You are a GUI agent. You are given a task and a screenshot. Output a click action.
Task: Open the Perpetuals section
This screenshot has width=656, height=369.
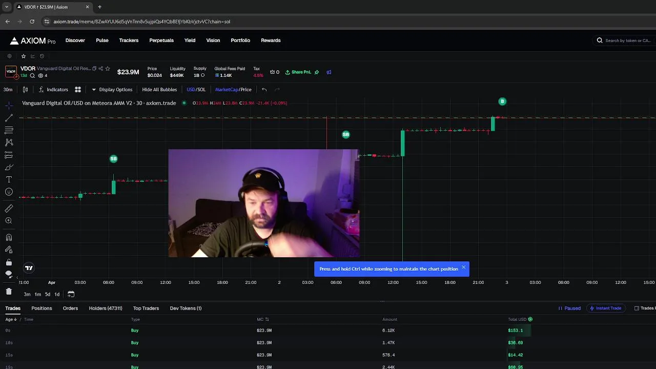[161, 40]
